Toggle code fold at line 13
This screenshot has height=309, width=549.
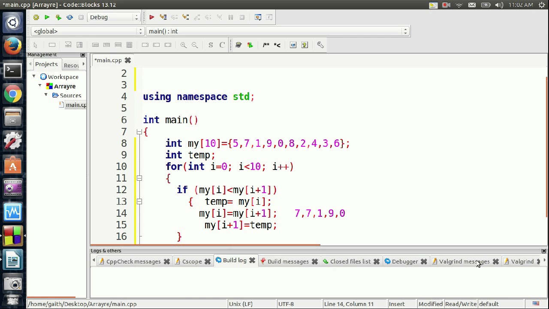139,201
